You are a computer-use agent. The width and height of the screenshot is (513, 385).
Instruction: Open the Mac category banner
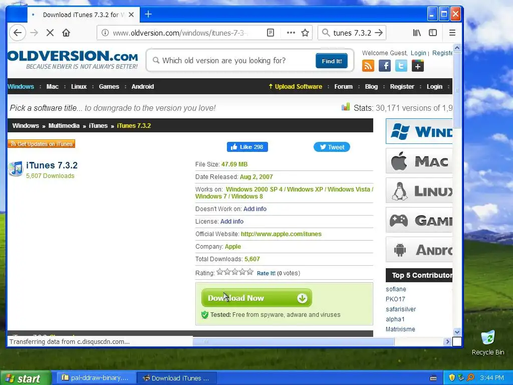pos(419,161)
